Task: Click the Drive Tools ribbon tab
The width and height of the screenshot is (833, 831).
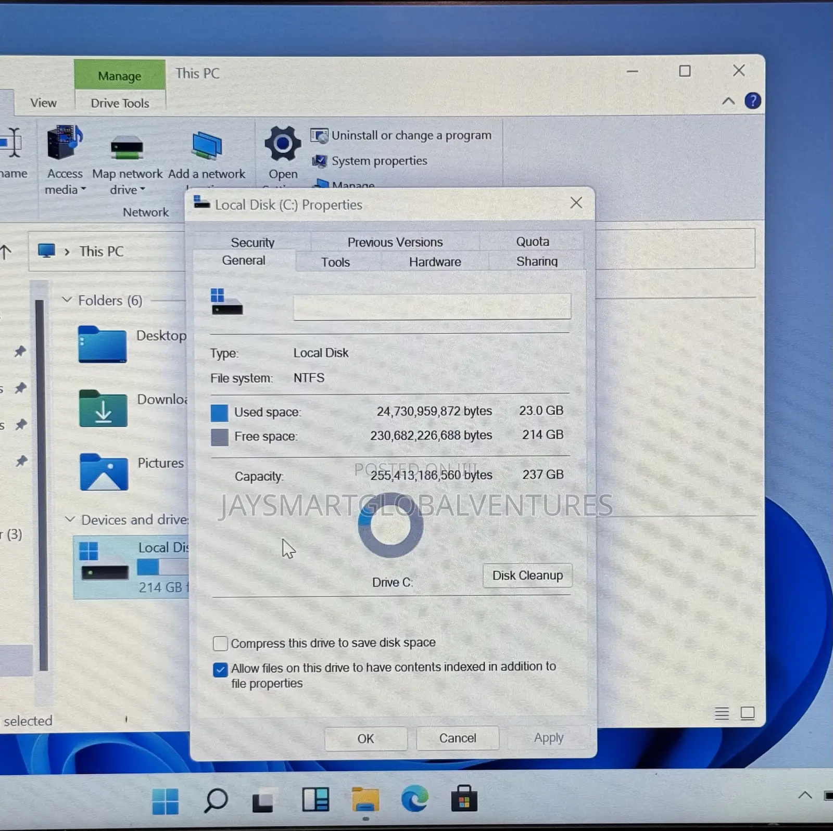Action: point(120,103)
